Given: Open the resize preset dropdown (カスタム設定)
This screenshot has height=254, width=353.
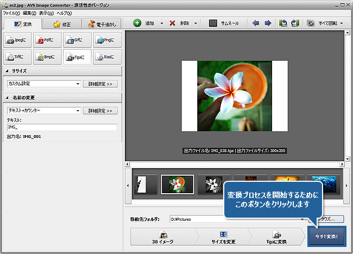Looking at the screenshot, I should pos(43,84).
